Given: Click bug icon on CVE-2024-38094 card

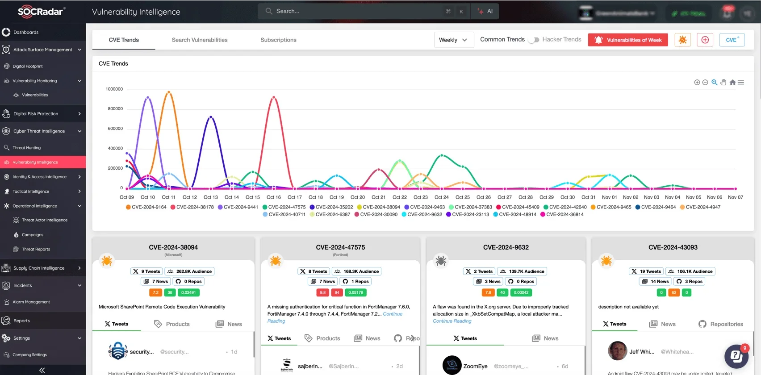Looking at the screenshot, I should 106,260.
